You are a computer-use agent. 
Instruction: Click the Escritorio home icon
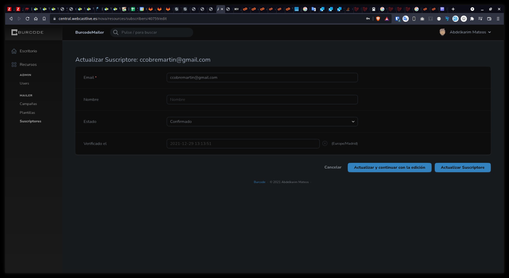point(14,51)
